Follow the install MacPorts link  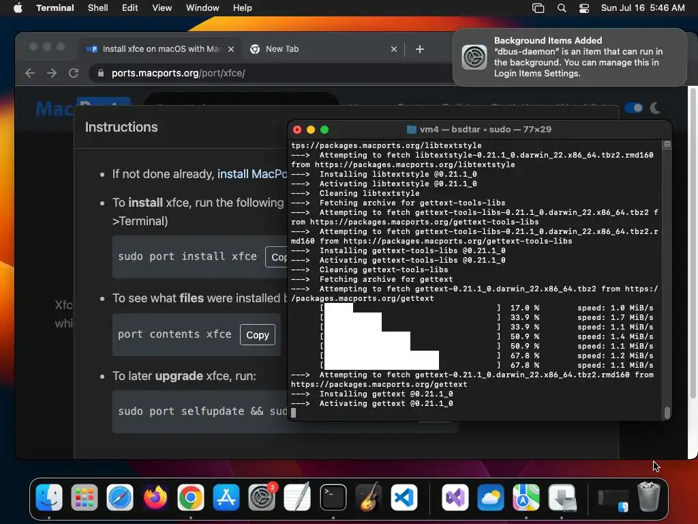[x=252, y=174]
